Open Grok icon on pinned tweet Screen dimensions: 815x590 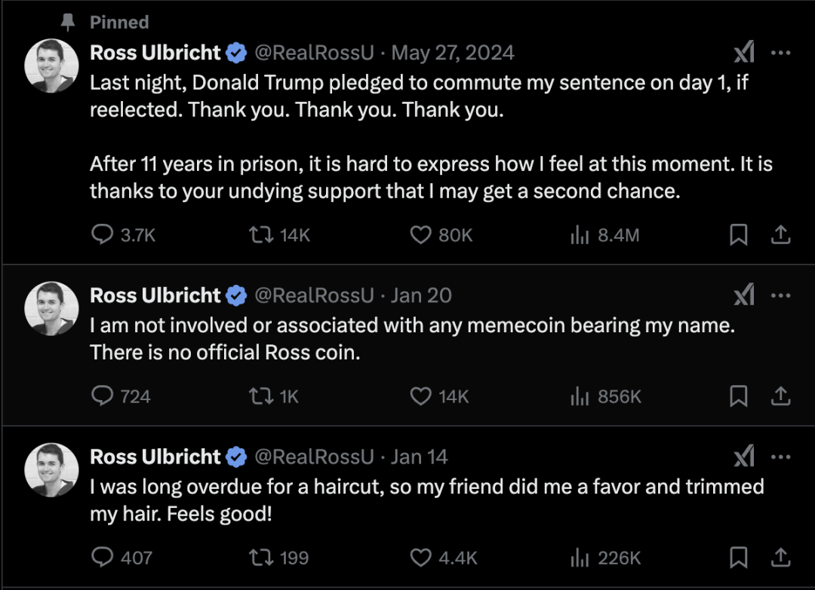click(744, 53)
